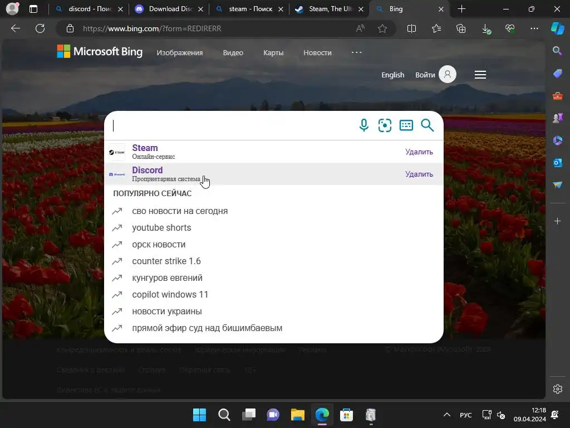570x428 pixels.
Task: Go back with the browser back arrow
Action: (x=16, y=28)
